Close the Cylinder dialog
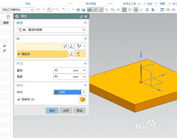Image resolution: width=177 pixels, height=138 pixels. [86, 17]
